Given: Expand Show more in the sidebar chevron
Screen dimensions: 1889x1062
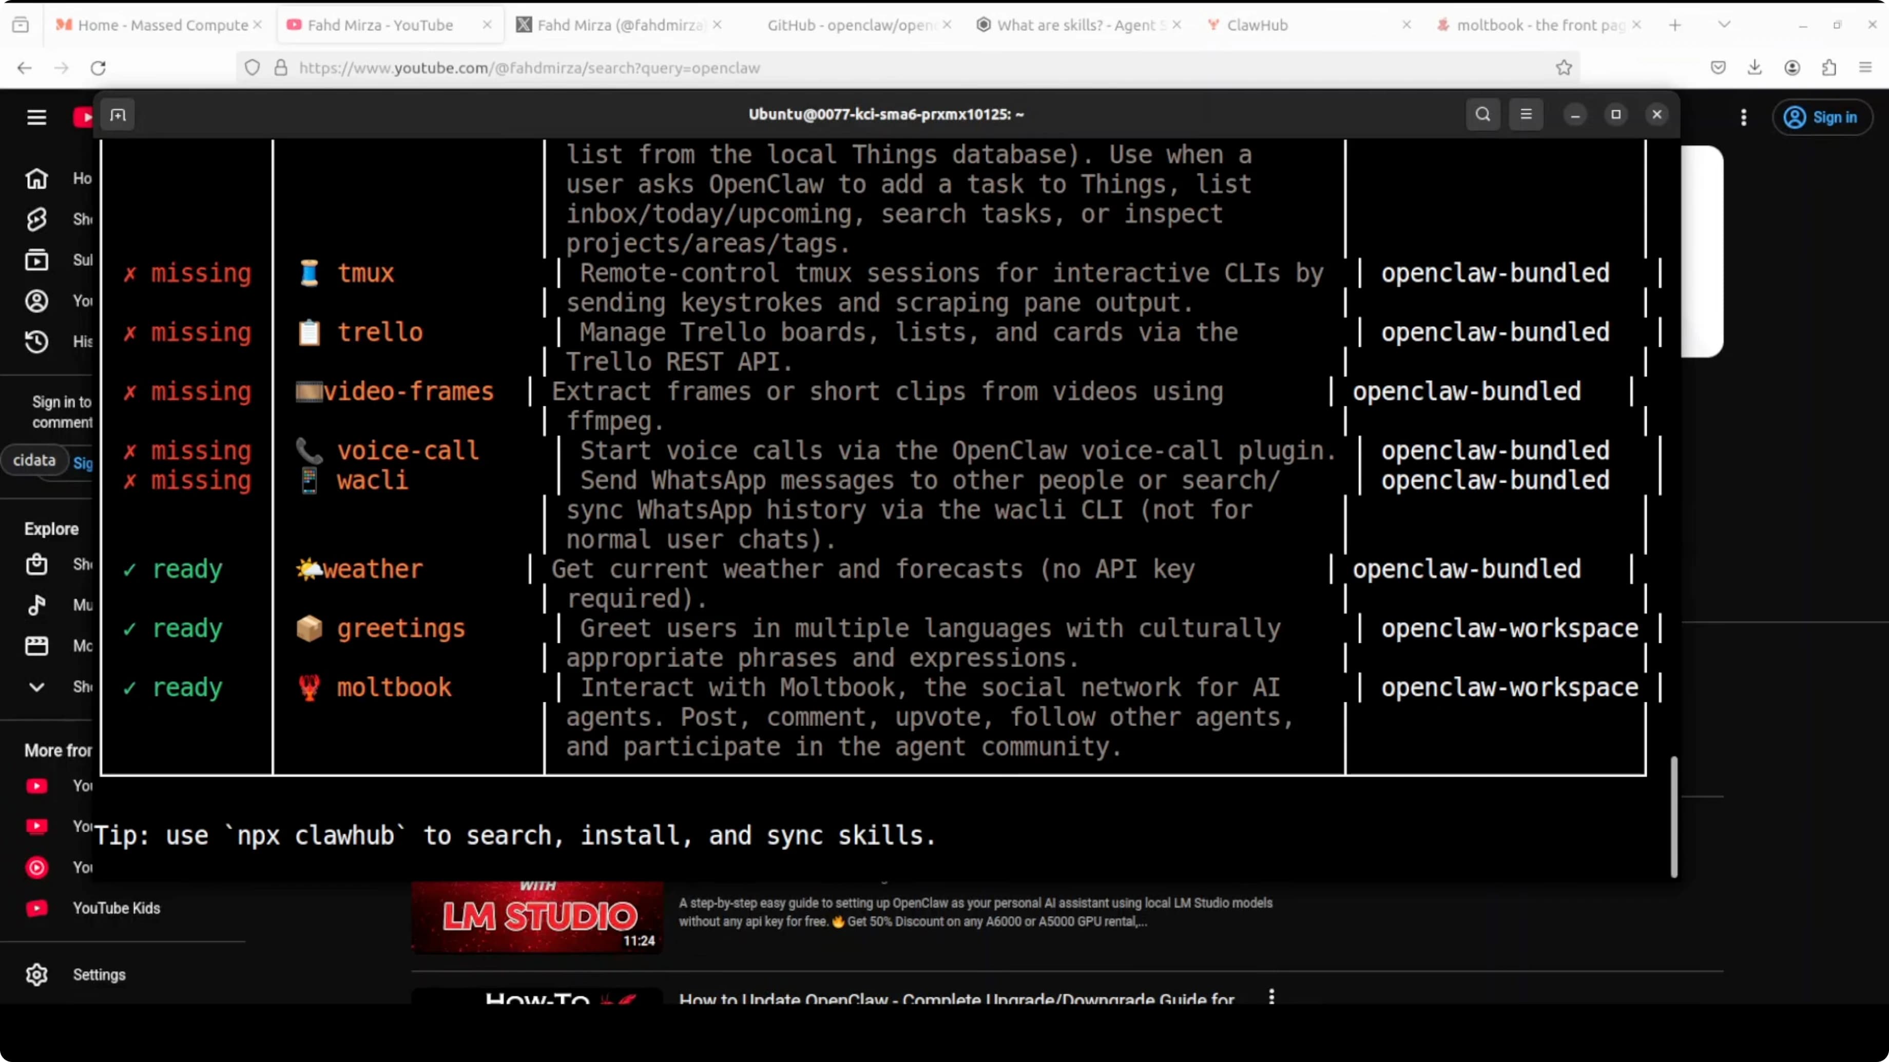Looking at the screenshot, I should (x=36, y=687).
